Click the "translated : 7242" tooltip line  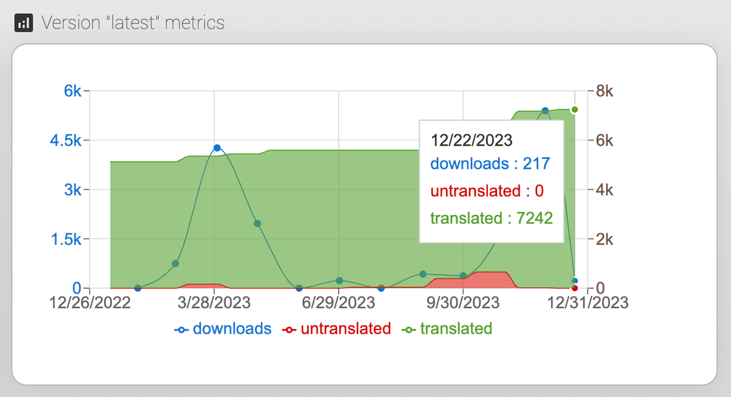pos(491,218)
